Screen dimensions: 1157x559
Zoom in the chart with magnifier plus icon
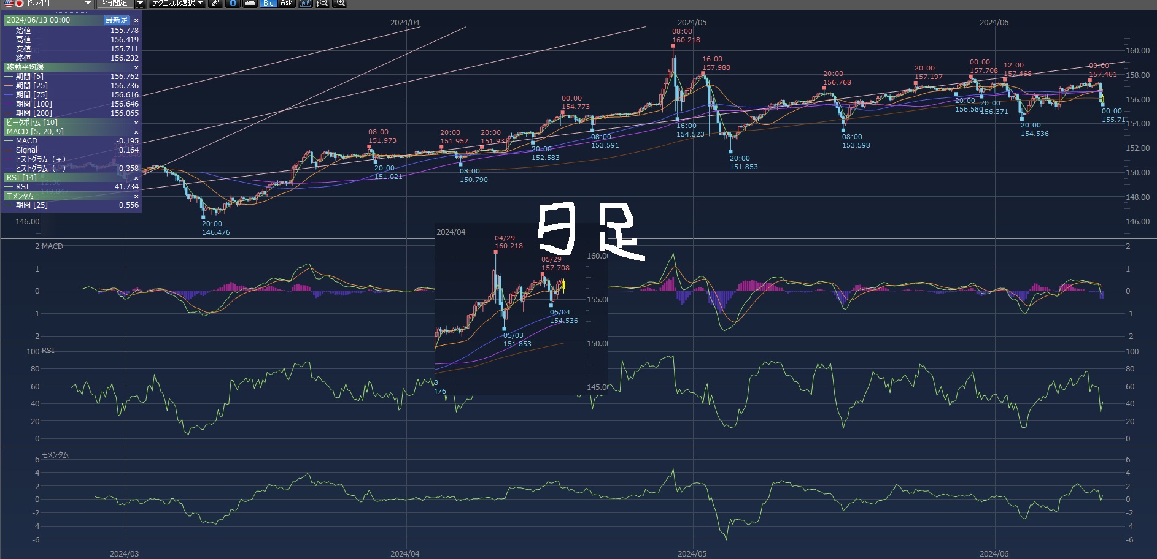(339, 3)
